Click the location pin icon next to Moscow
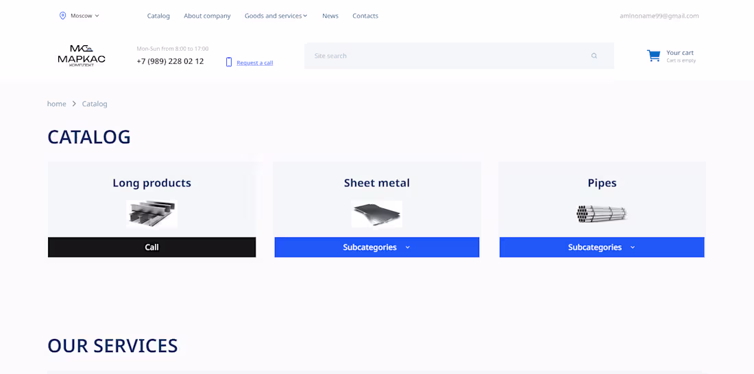The width and height of the screenshot is (754, 374). click(62, 16)
